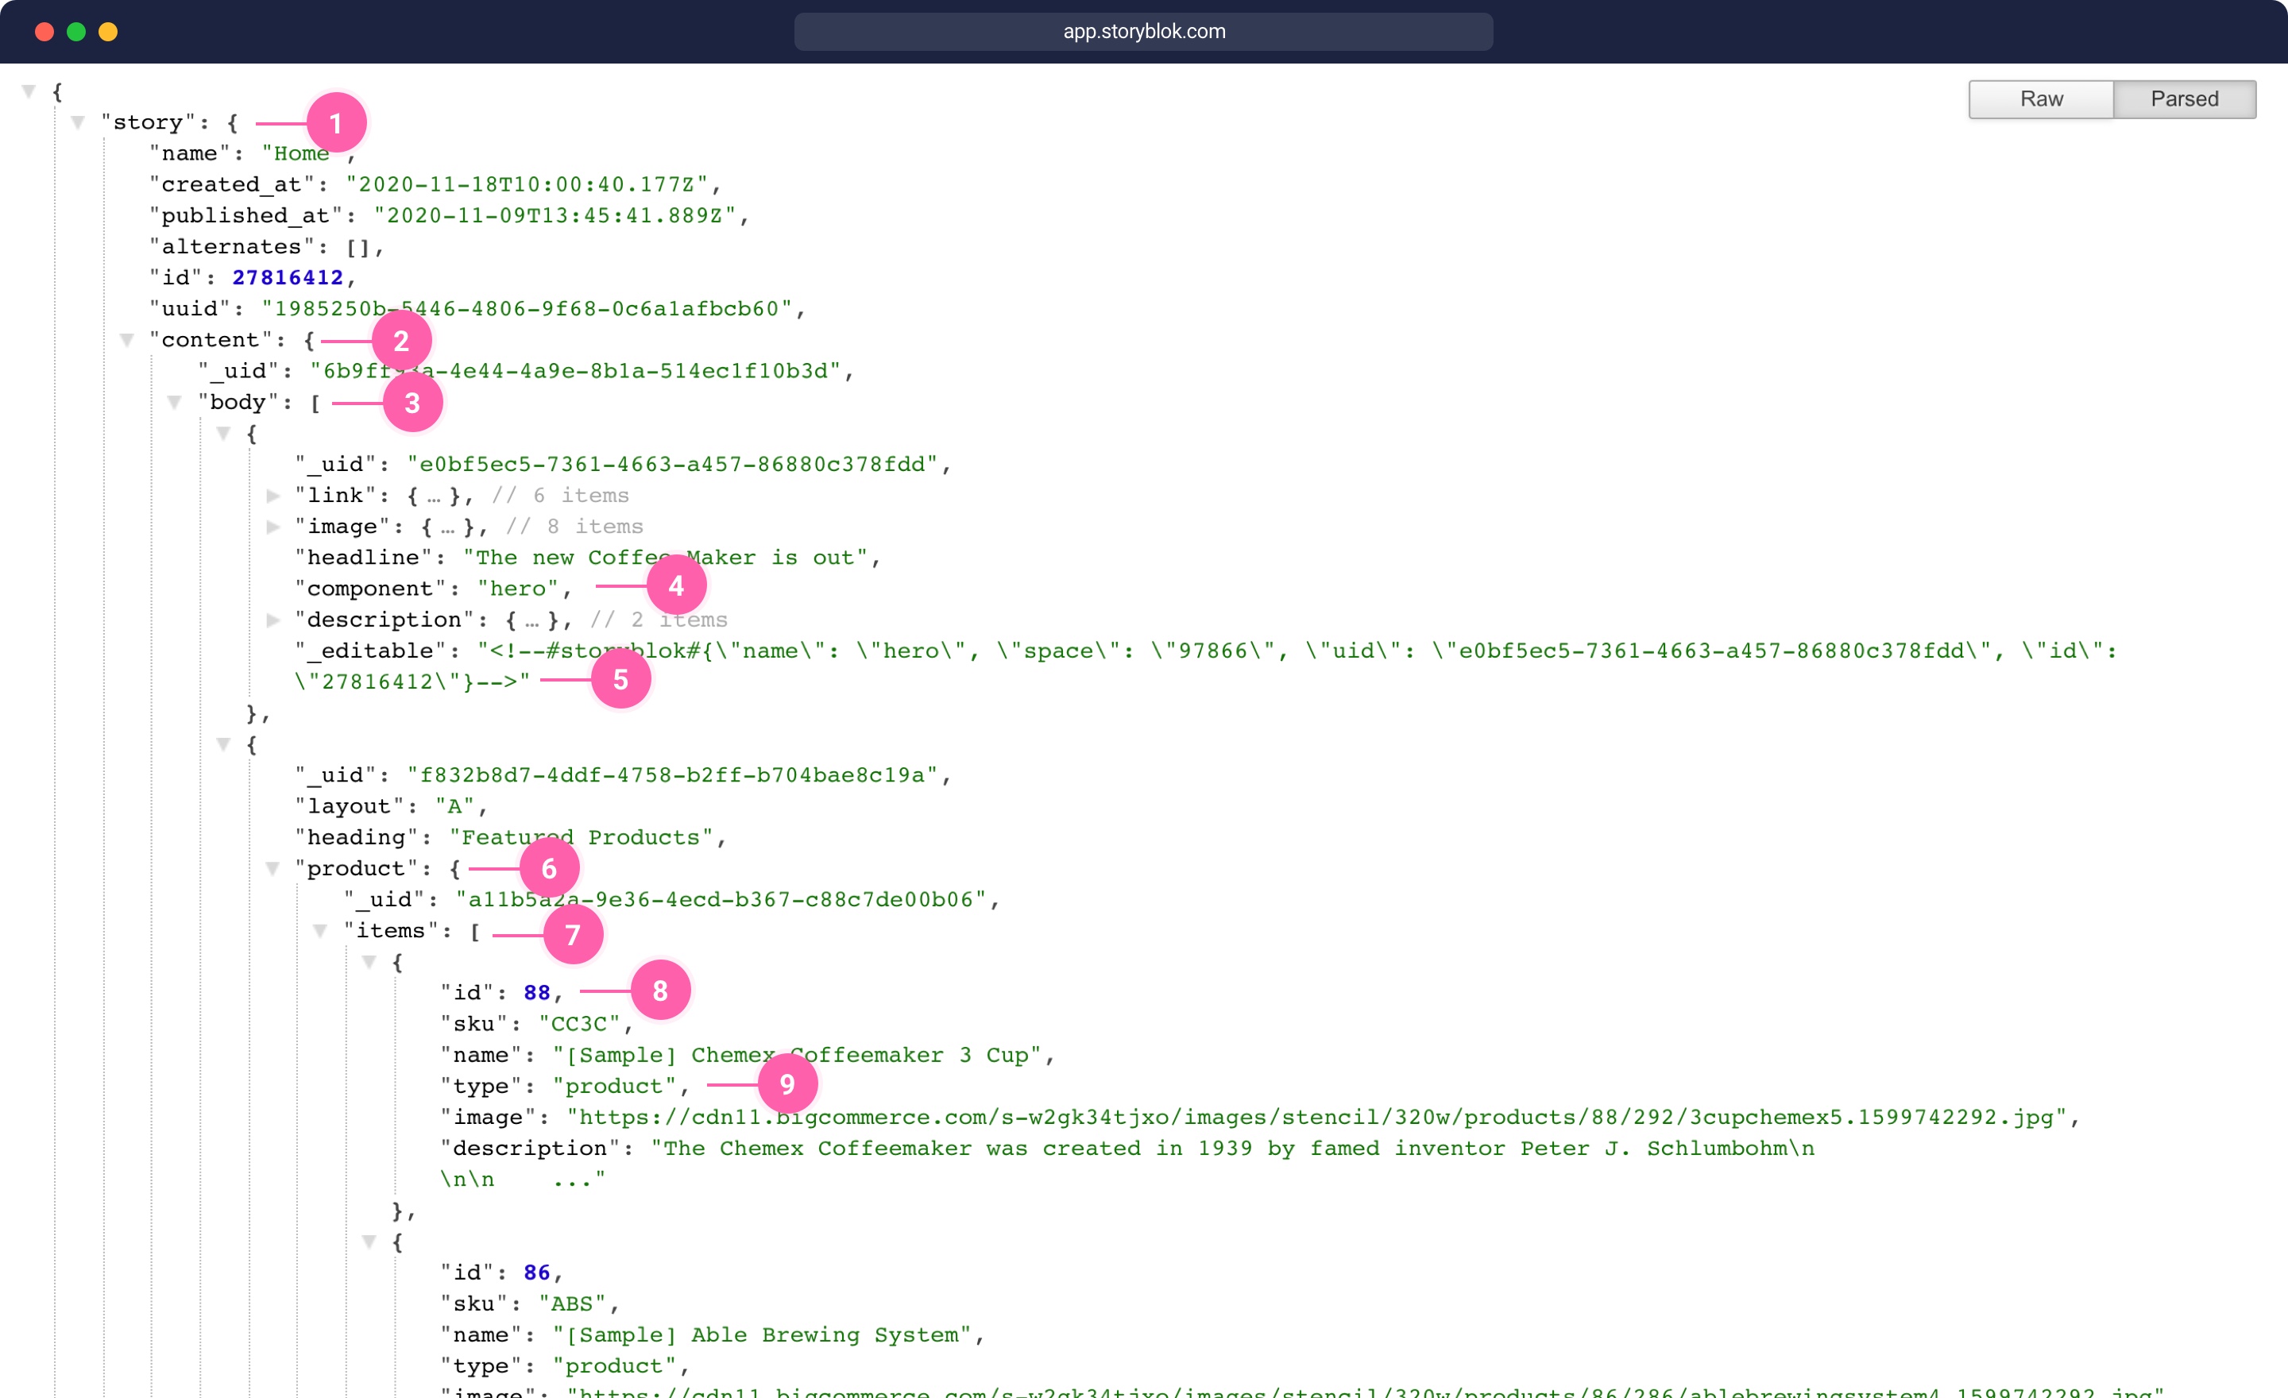Click the uuid value starting 1985250b

[527, 309]
